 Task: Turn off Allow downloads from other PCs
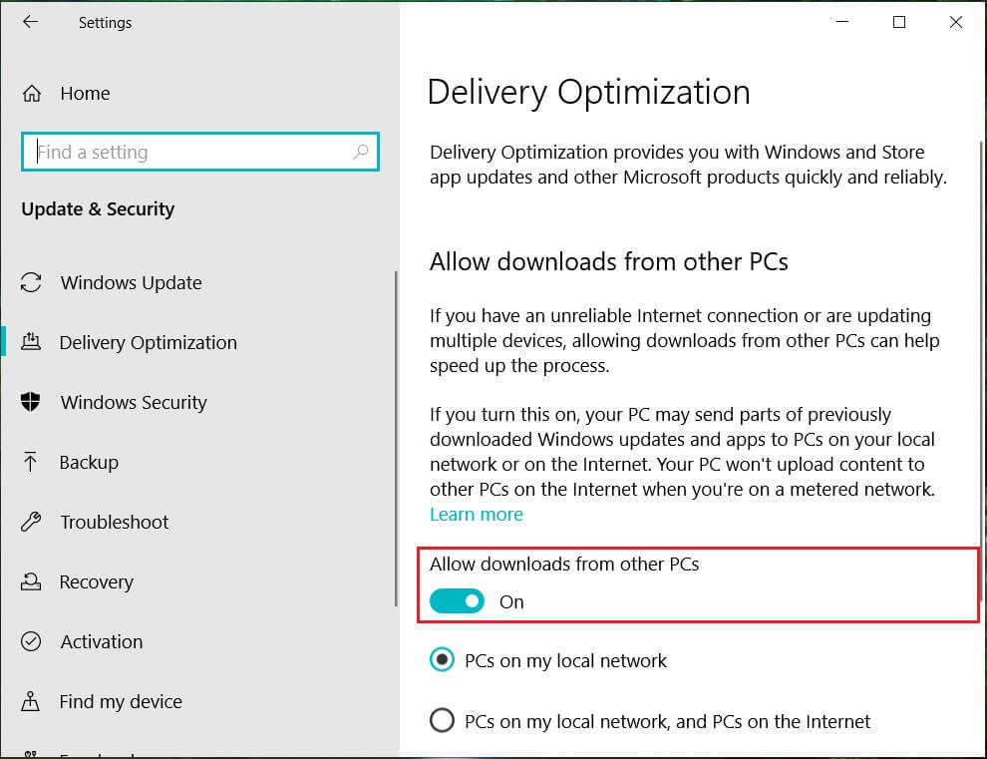pos(457,601)
